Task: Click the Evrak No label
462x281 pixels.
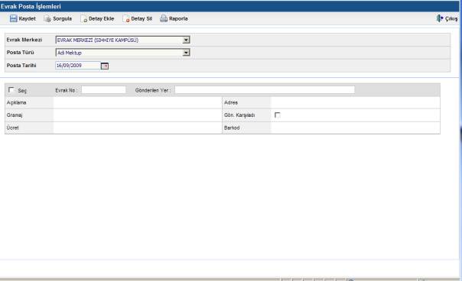Action: (x=67, y=90)
